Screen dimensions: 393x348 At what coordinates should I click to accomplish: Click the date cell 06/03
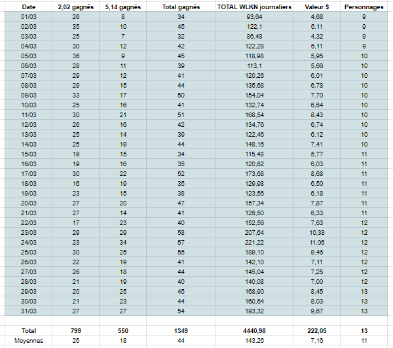click(29, 66)
